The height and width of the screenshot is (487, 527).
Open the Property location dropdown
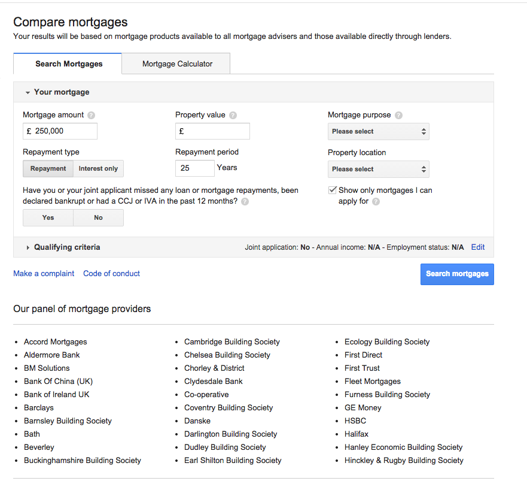(378, 169)
